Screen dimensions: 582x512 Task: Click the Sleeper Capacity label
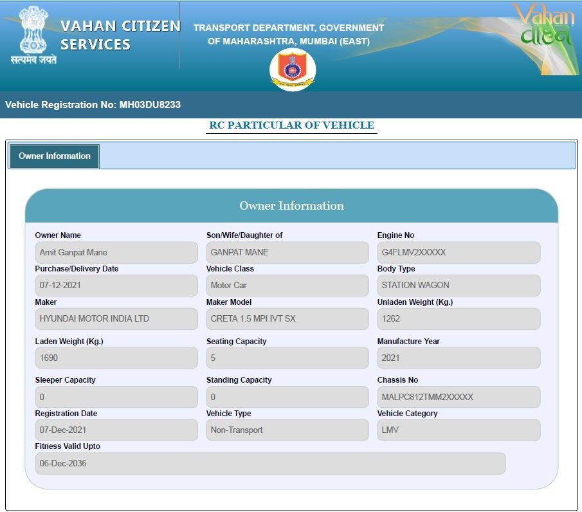click(x=66, y=380)
